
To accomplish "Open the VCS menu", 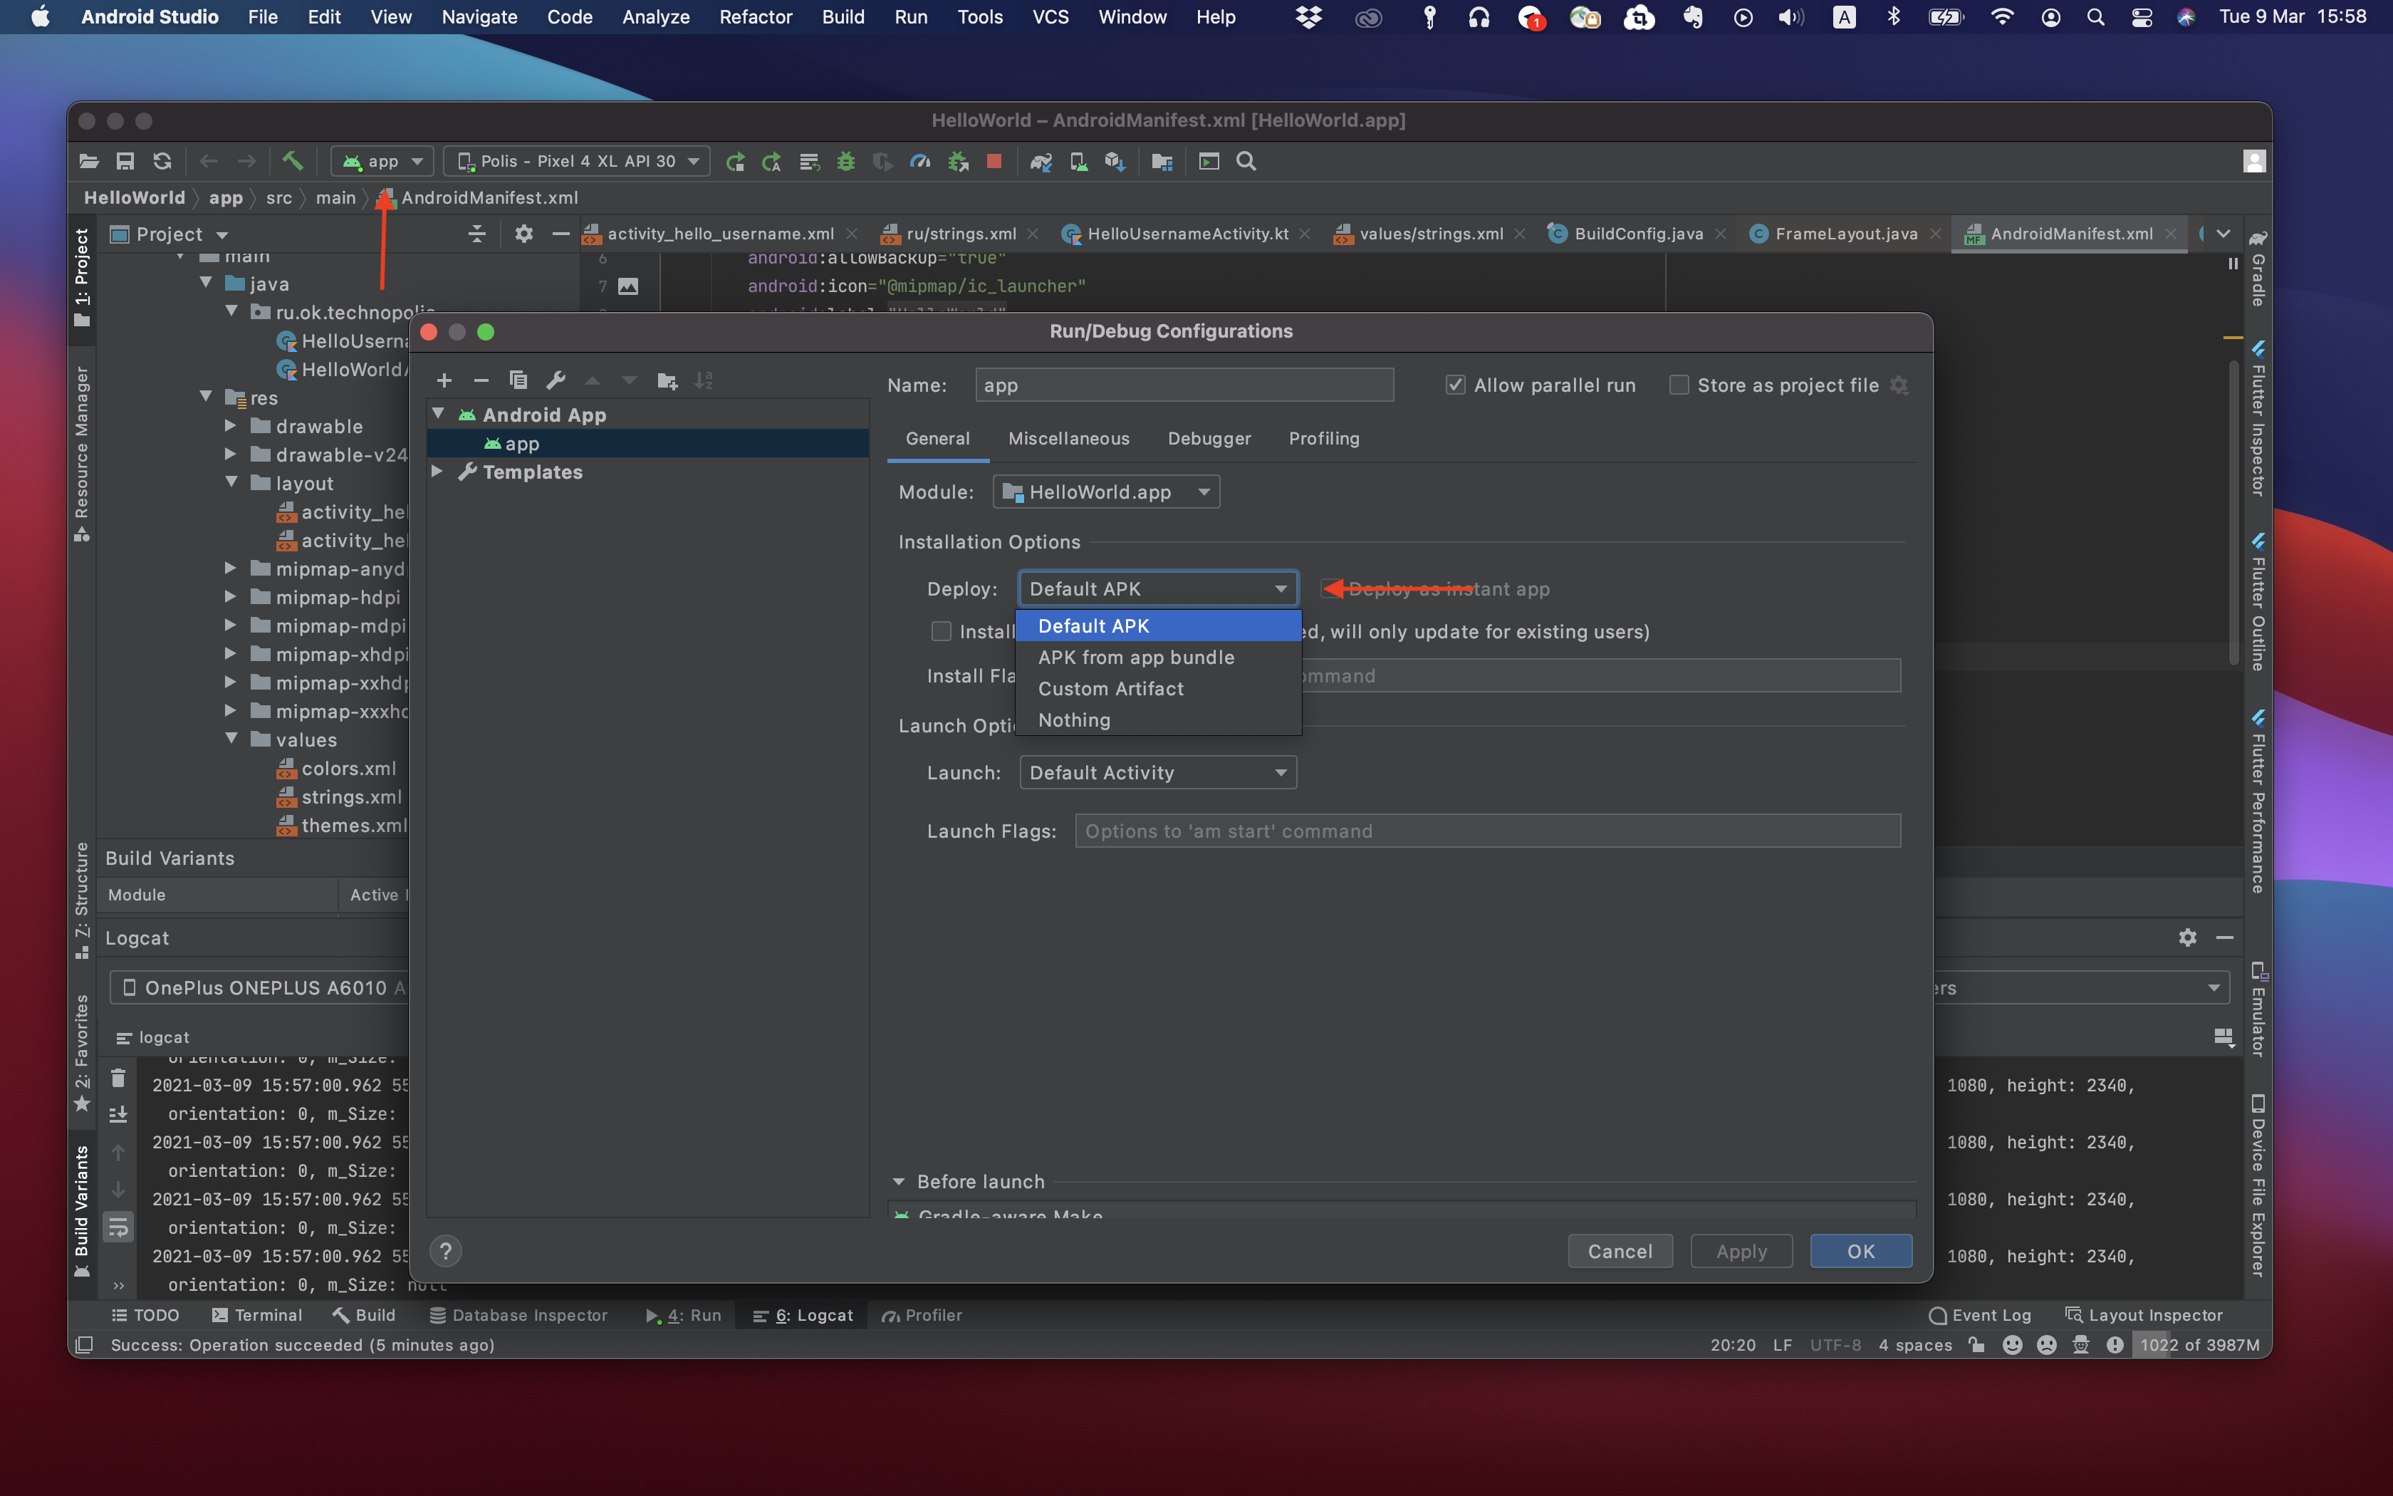I will [1050, 17].
